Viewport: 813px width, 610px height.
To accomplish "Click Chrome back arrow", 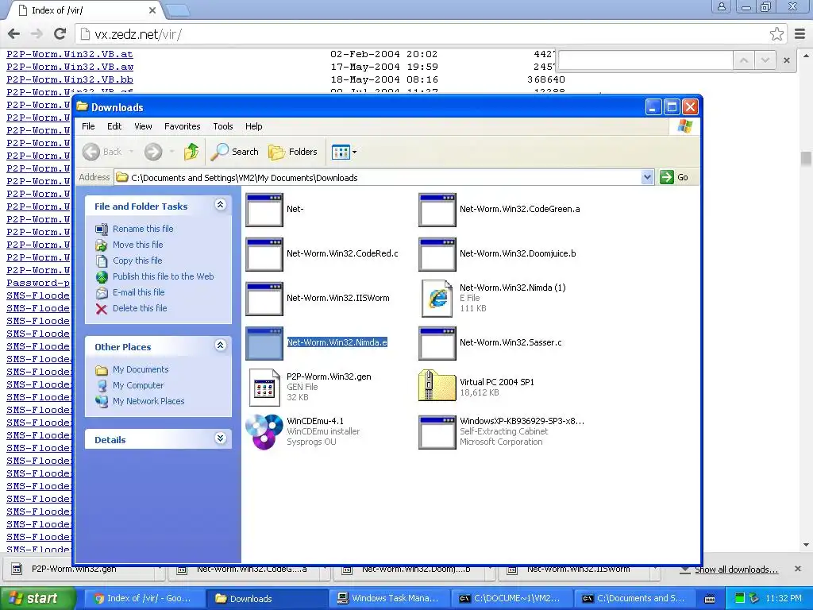I will [14, 34].
